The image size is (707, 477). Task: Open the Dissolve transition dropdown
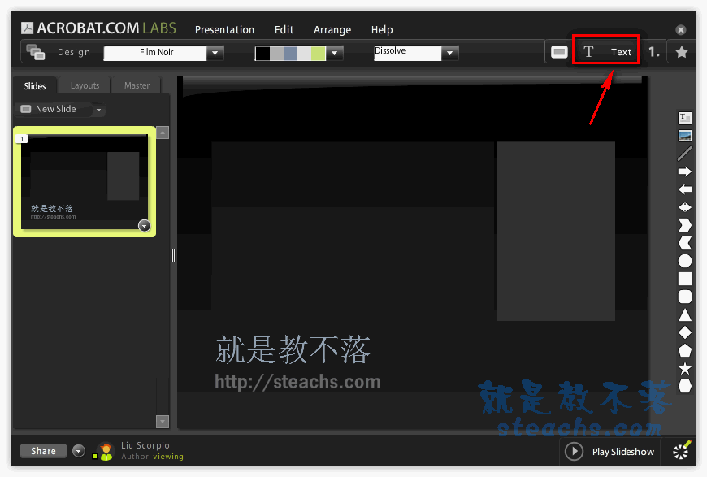449,53
